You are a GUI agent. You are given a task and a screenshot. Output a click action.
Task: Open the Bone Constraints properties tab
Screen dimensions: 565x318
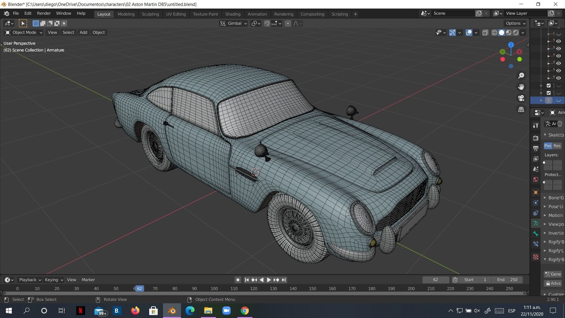tap(536, 244)
